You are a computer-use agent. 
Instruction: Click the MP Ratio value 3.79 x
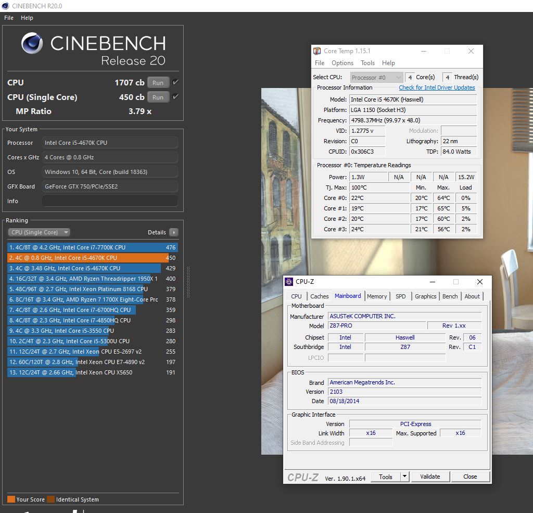139,111
